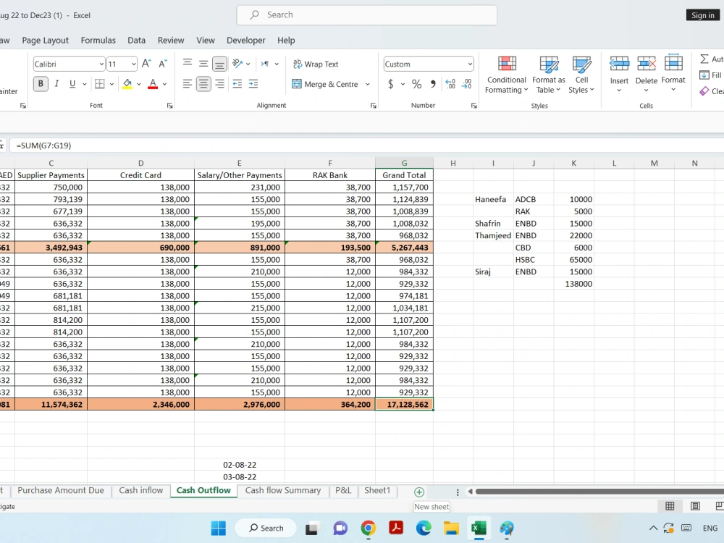Click the Accounting Number Format dollar icon
724x543 pixels.
pyautogui.click(x=391, y=84)
